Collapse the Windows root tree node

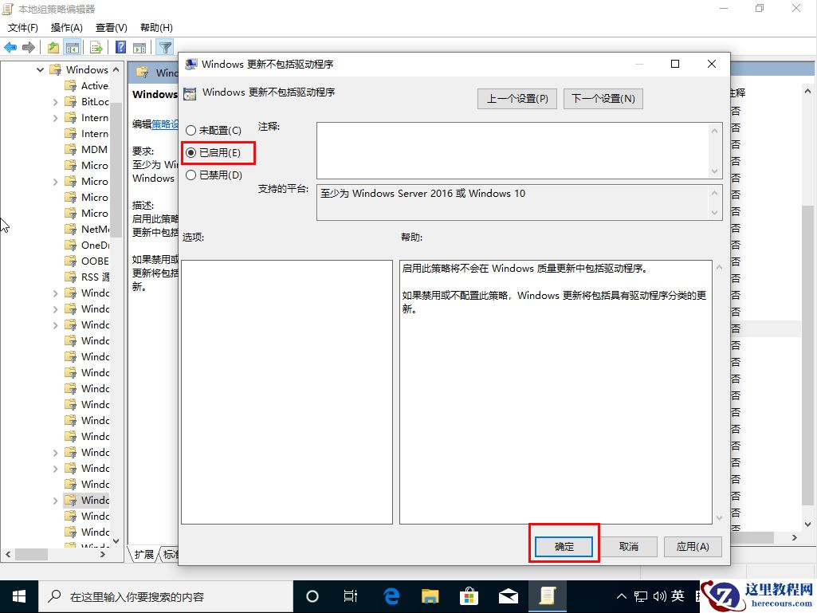[40, 69]
